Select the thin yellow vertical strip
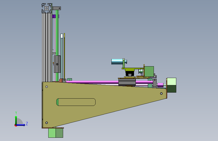218x141 pixels. click(x=64, y=56)
